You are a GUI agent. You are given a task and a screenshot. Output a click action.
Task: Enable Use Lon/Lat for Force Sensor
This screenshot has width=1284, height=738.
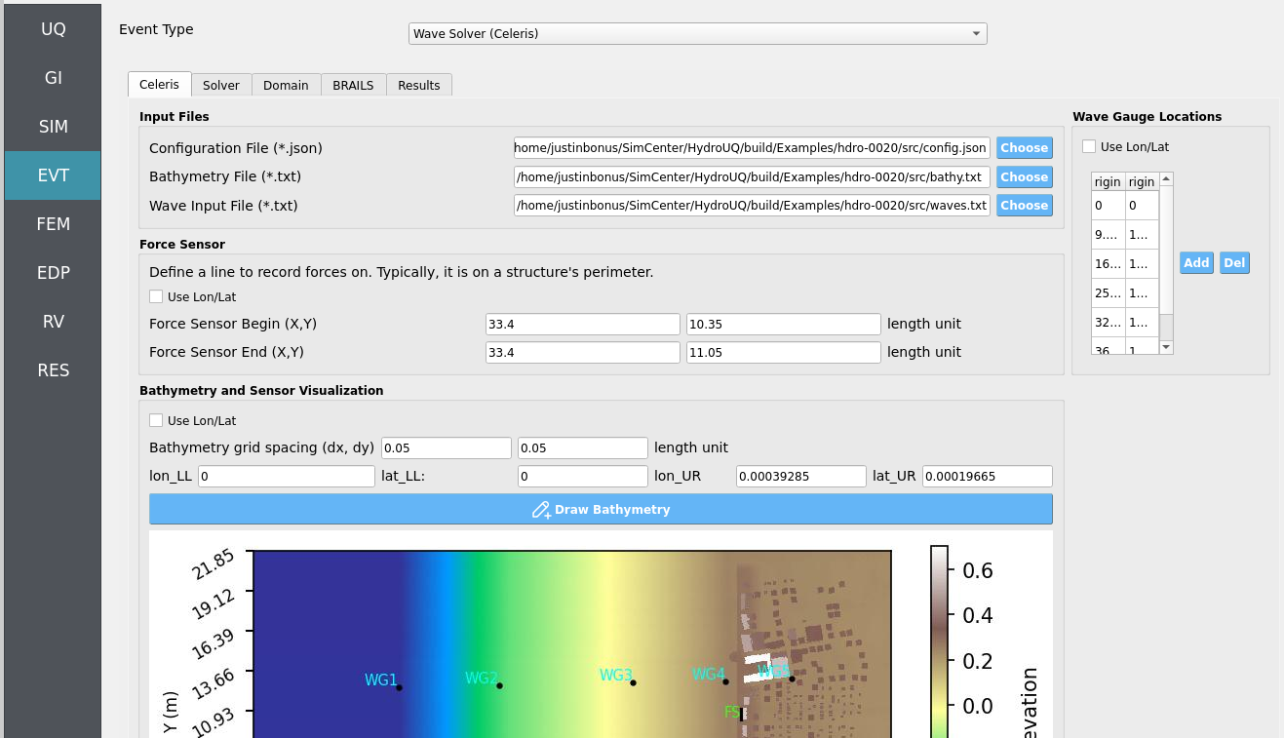156,296
